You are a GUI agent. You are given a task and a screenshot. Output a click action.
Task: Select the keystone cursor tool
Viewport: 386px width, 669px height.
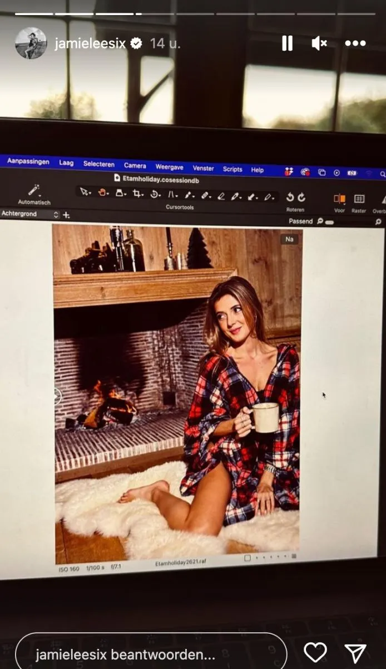[172, 195]
